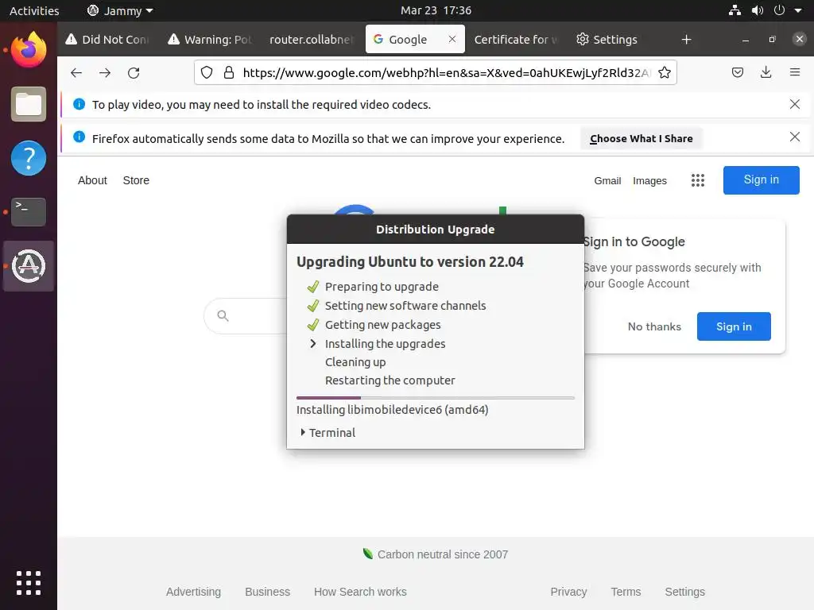
Task: Click the upgrade progress bar
Action: pyautogui.click(x=435, y=398)
